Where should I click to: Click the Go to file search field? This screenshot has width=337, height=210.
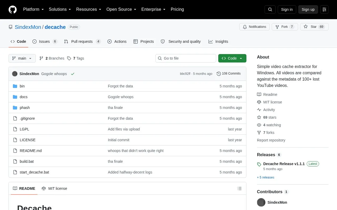pos(186,58)
